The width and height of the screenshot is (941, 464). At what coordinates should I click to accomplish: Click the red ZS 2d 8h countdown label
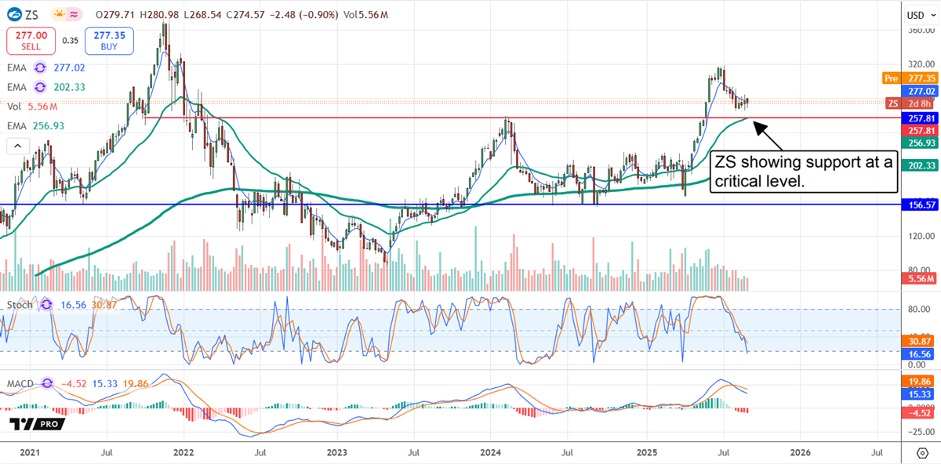911,103
